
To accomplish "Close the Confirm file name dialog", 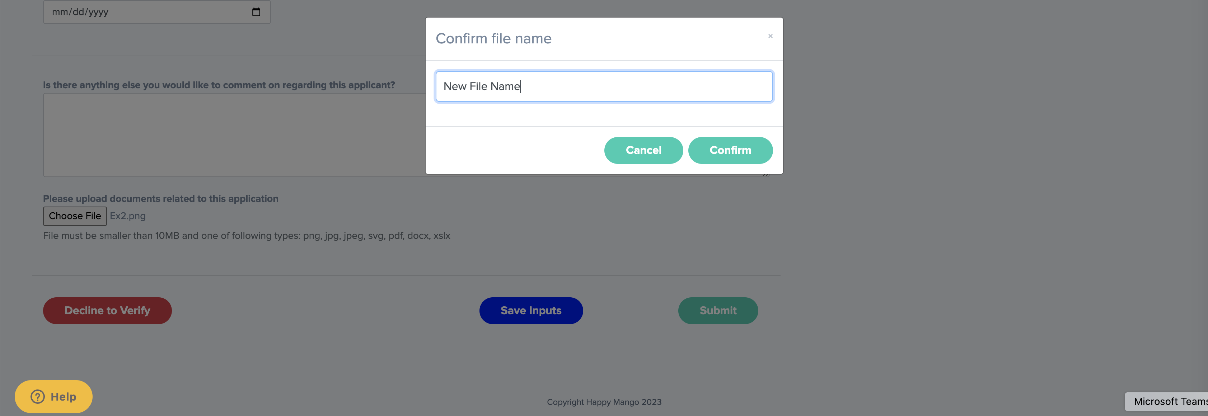I will tap(770, 36).
